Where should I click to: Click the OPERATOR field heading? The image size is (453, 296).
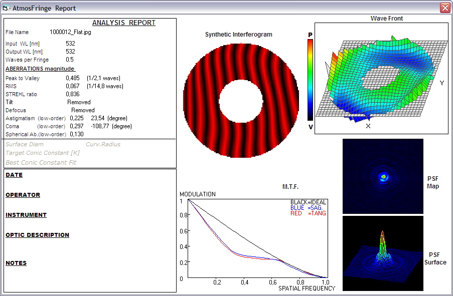point(23,195)
